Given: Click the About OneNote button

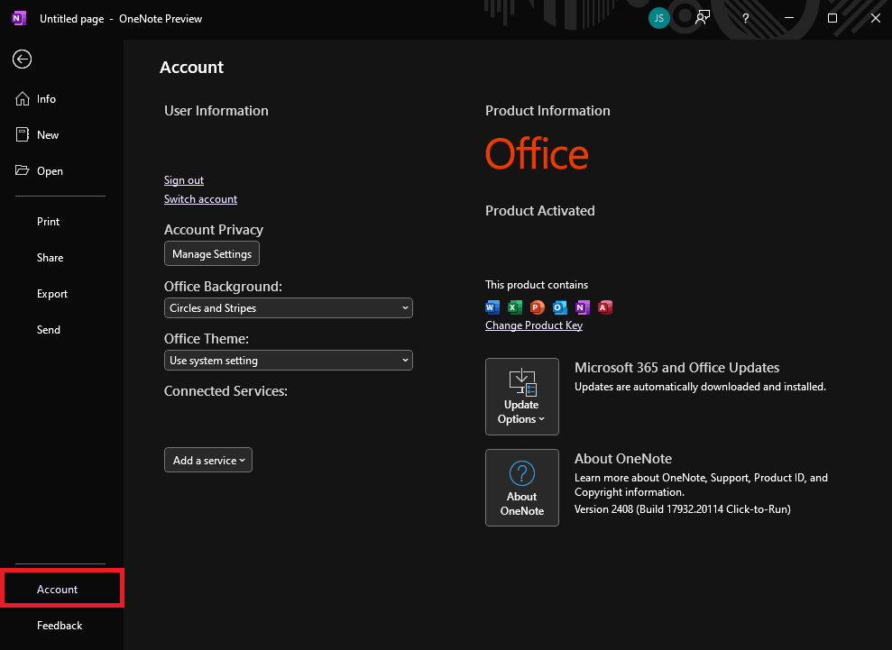Looking at the screenshot, I should click(x=521, y=488).
